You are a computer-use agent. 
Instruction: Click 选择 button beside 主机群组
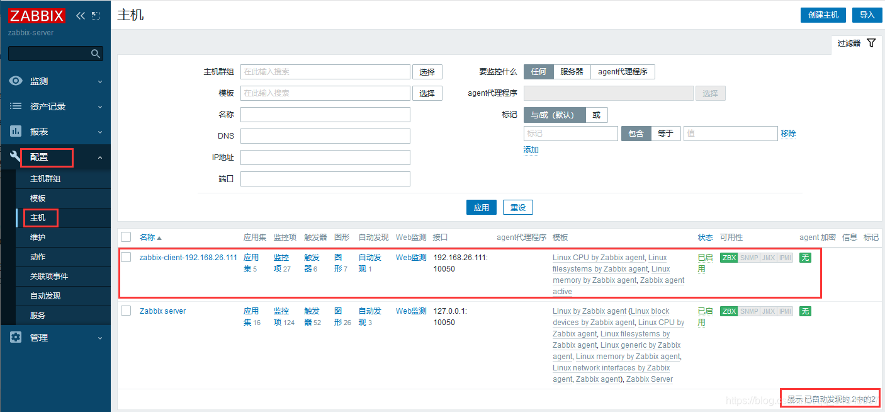click(x=427, y=72)
